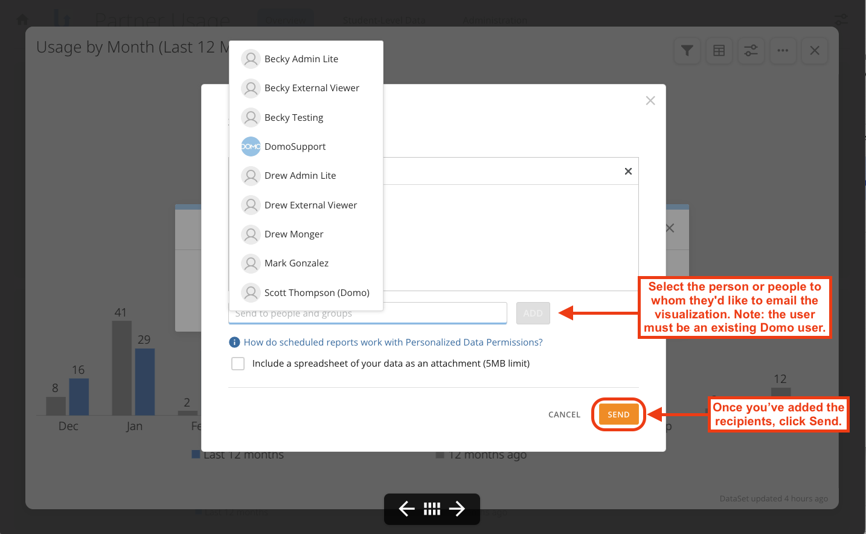Open the filter funnel icon on the card
The image size is (866, 534).
coord(687,51)
